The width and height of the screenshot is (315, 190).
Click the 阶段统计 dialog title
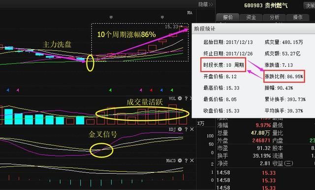pos(205,29)
